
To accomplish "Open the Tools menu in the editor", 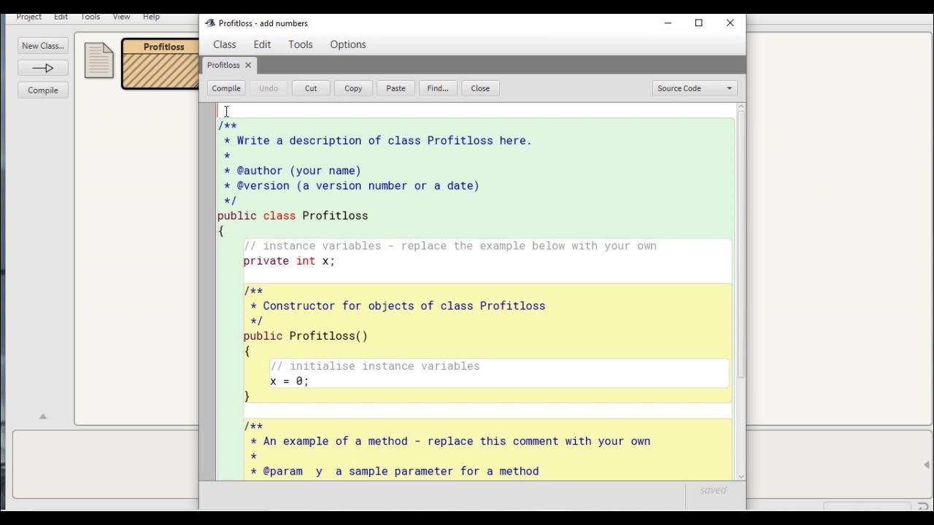I will point(300,44).
